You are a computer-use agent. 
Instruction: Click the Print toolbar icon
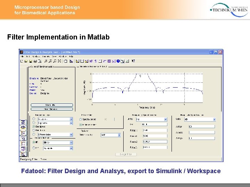pos(35,61)
